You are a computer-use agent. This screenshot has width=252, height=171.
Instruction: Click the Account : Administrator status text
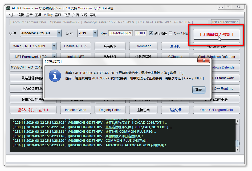(29, 22)
